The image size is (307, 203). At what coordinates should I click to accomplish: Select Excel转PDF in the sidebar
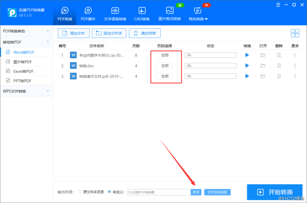[26, 71]
